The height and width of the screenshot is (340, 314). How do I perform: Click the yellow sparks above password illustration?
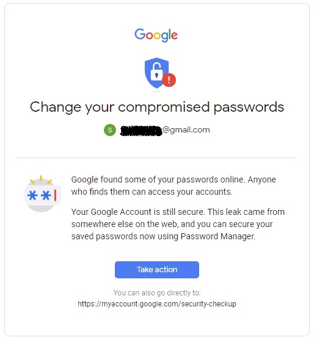[41, 179]
